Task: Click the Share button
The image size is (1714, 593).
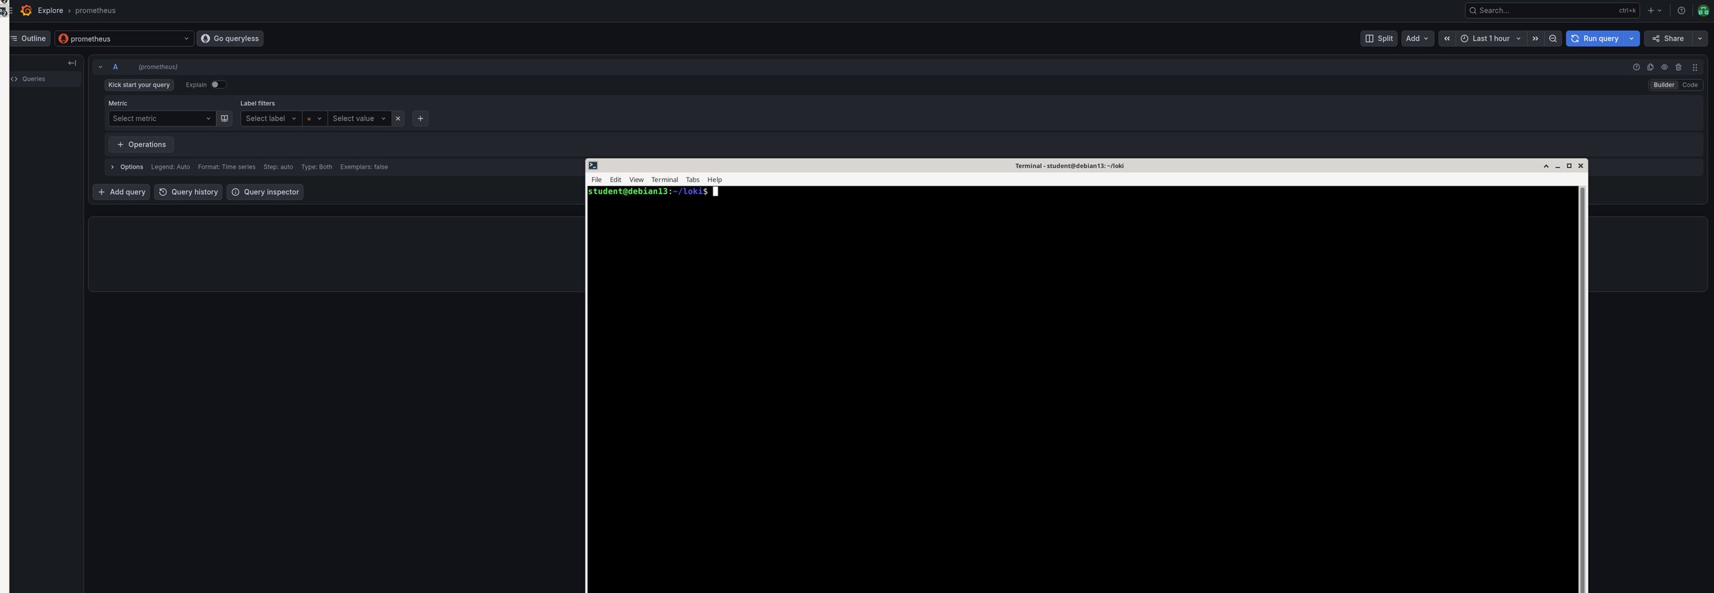Action: pyautogui.click(x=1668, y=39)
